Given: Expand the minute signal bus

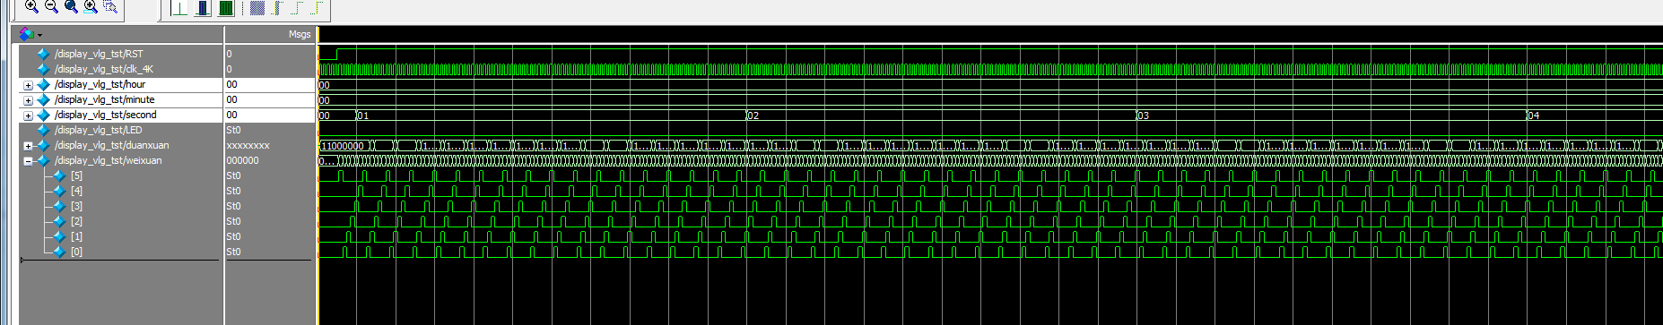Looking at the screenshot, I should (28, 100).
